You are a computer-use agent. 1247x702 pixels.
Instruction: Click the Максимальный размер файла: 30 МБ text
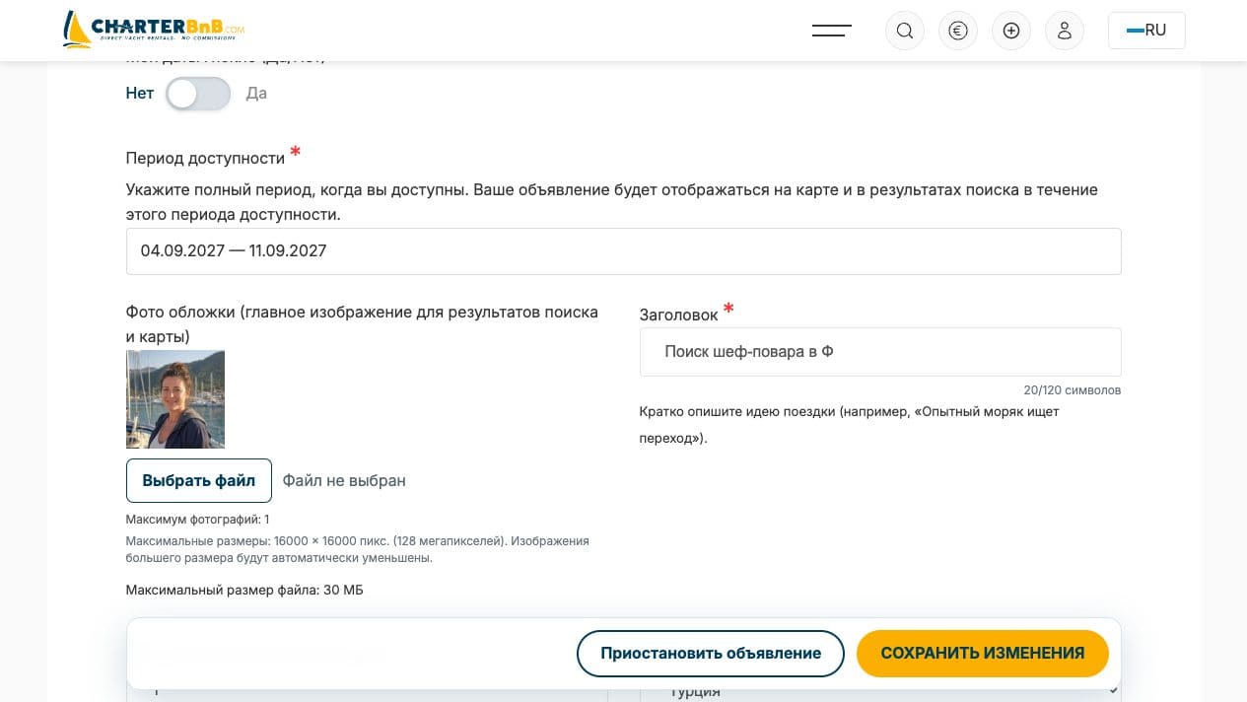click(x=244, y=591)
